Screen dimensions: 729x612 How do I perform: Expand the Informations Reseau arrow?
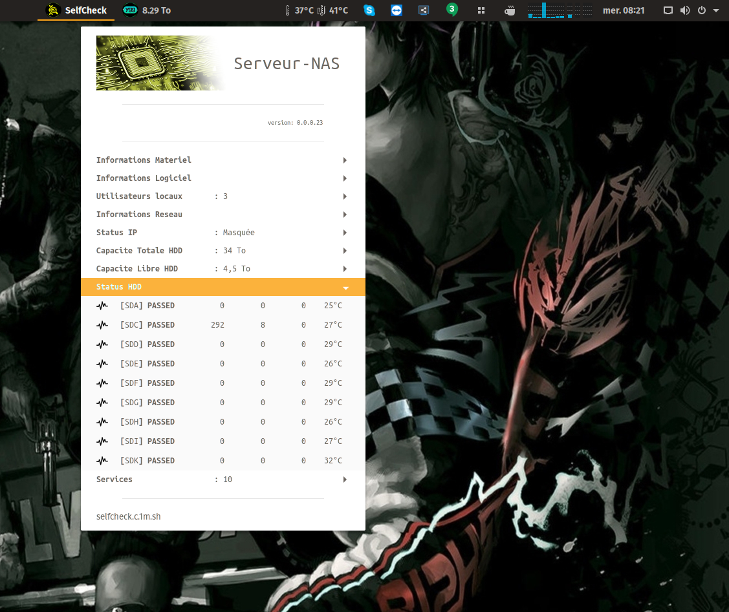[x=345, y=215]
